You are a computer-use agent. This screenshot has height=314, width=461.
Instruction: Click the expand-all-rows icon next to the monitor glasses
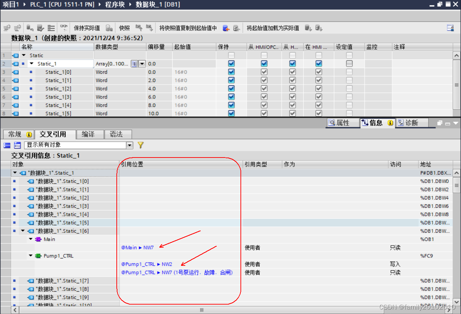coord(51,28)
